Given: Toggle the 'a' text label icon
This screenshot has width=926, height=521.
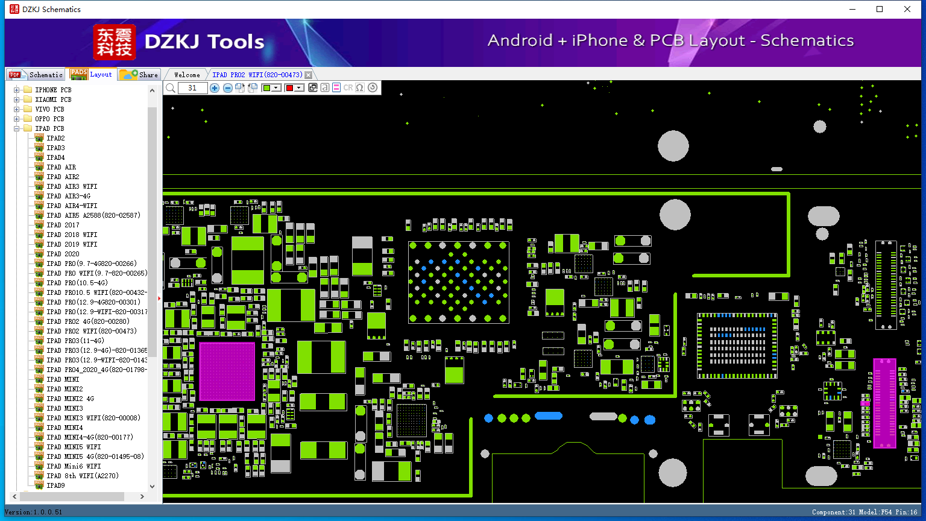Looking at the screenshot, I should tap(325, 88).
